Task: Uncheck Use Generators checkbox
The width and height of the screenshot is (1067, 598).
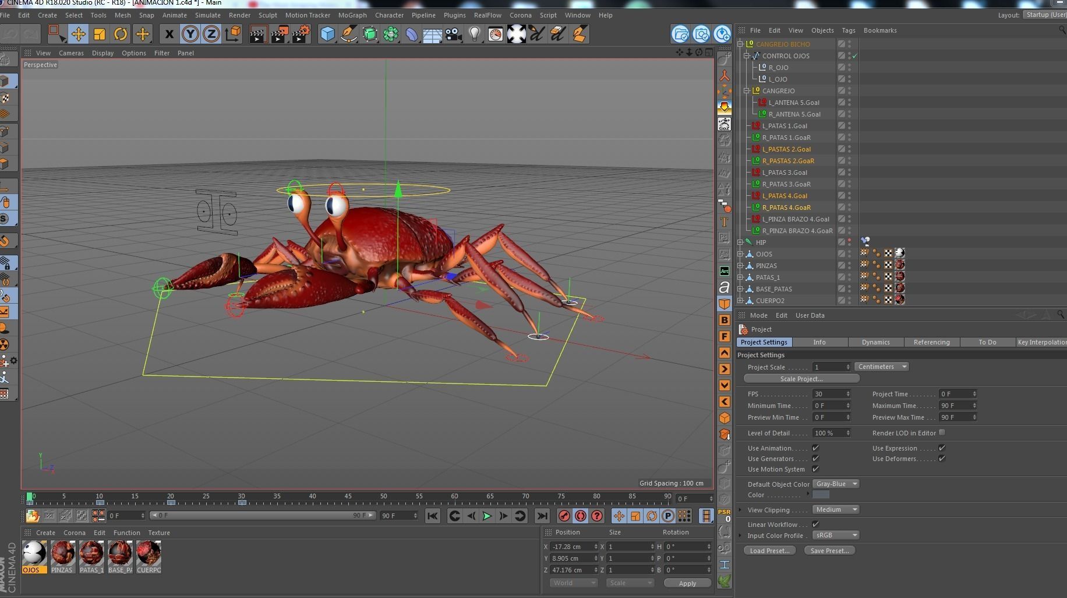Action: [815, 458]
